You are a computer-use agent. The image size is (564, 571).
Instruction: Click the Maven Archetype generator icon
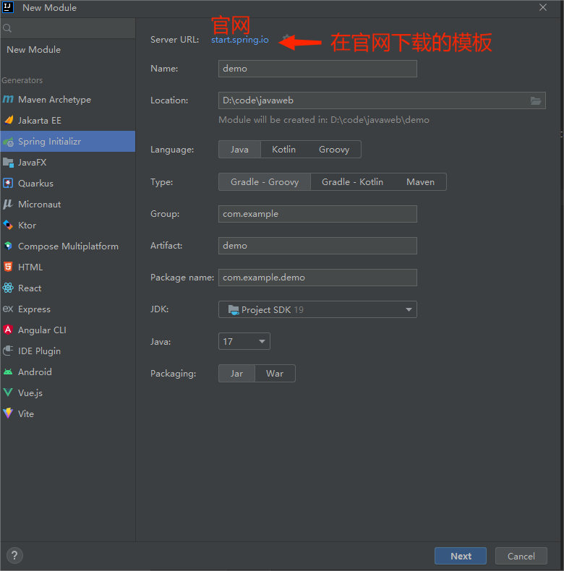point(8,100)
